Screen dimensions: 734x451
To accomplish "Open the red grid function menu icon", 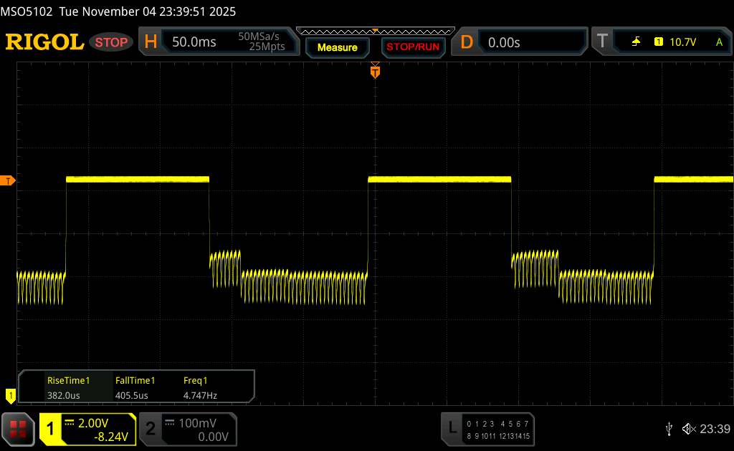I will pos(19,428).
